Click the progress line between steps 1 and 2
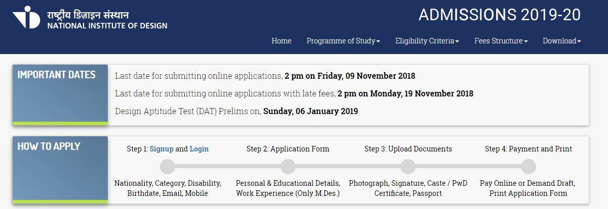This screenshot has height=209, width=608. pos(228,166)
